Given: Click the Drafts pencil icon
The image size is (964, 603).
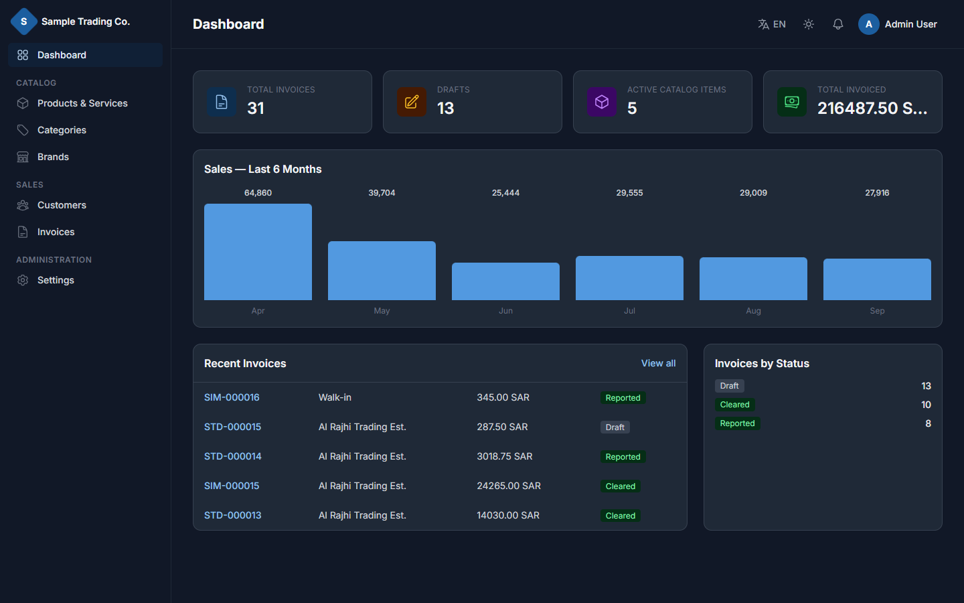Looking at the screenshot, I should pos(412,102).
